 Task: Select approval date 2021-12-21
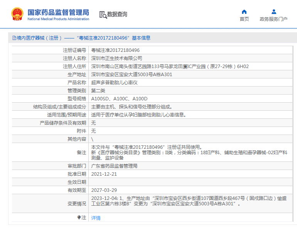104,174
